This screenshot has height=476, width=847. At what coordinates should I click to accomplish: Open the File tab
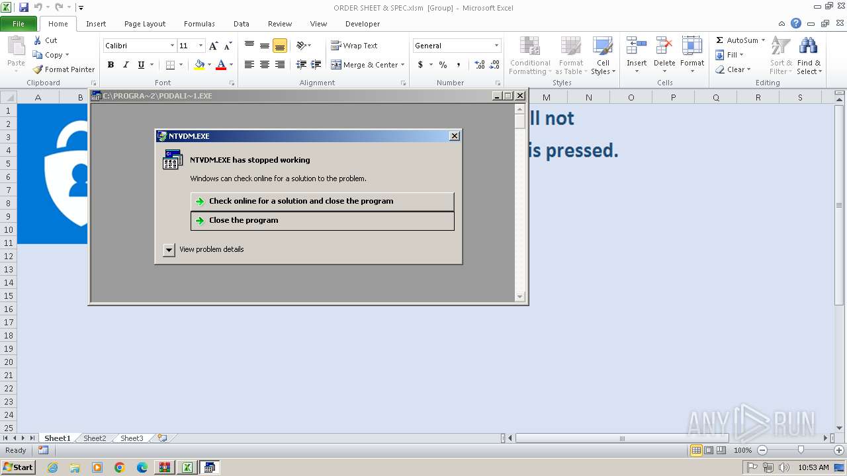(x=19, y=24)
